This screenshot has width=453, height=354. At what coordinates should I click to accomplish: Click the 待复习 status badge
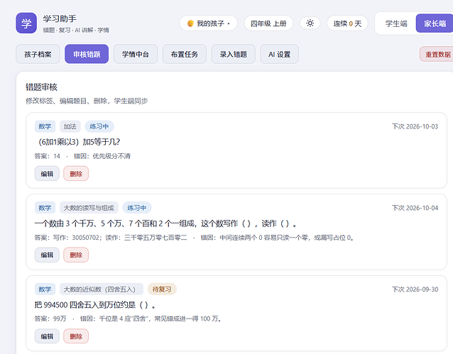(x=162, y=289)
